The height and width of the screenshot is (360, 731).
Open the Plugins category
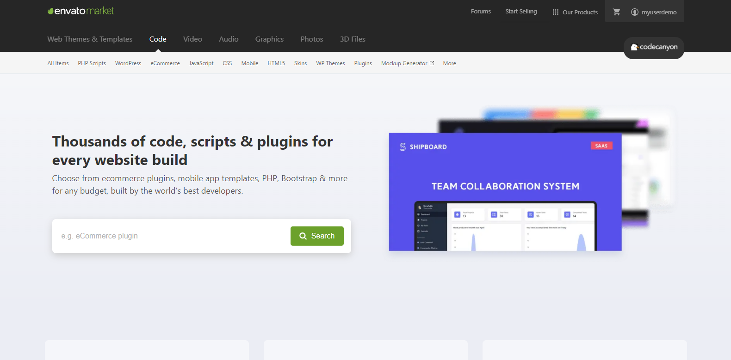pyautogui.click(x=363, y=63)
